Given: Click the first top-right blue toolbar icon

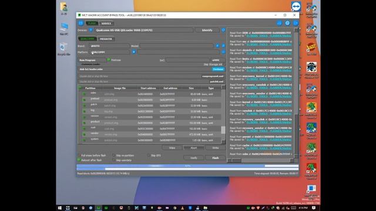Looking at the screenshot, I should tap(280, 23).
